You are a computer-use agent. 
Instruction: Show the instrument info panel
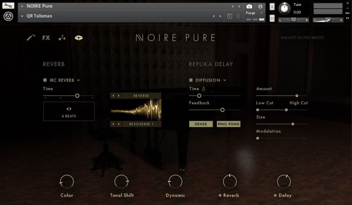260,6
